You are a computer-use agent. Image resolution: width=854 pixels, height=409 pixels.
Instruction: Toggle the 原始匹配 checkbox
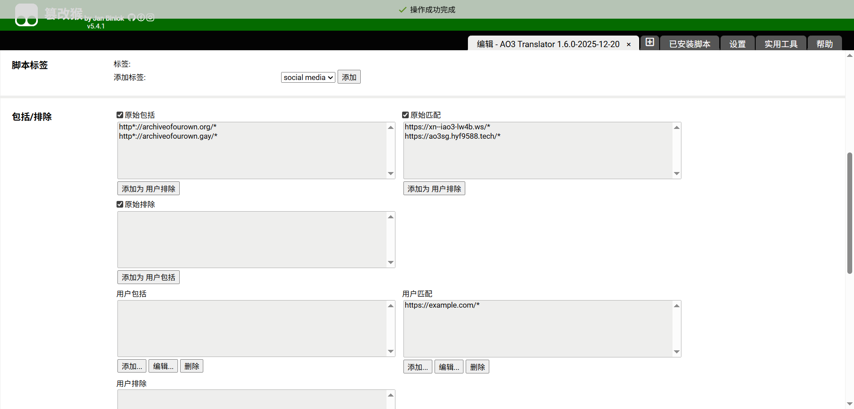pos(405,115)
